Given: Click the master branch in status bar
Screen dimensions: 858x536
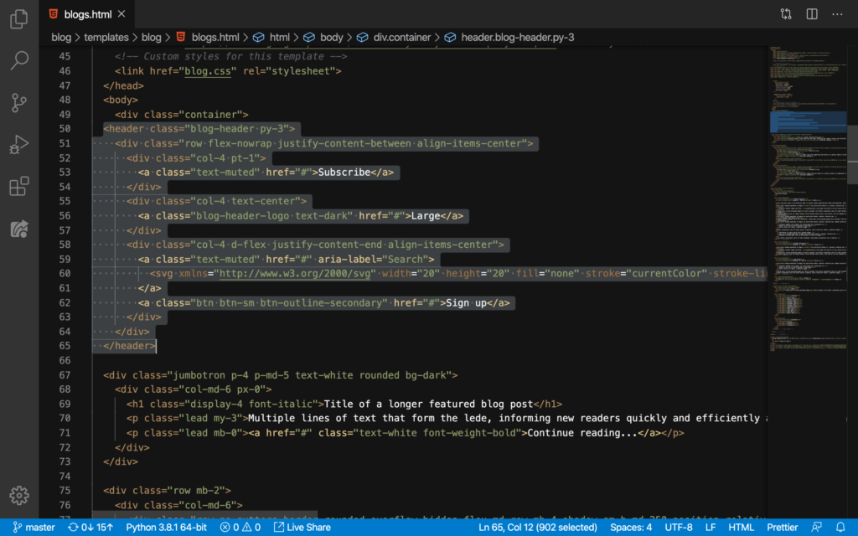Looking at the screenshot, I should coord(34,528).
